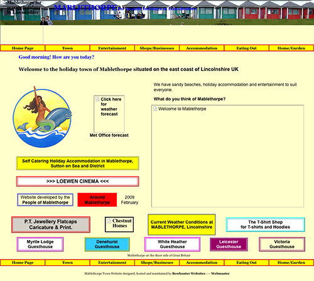Click the What do you think of Mablethorpe text
This screenshot has width=314, height=281.
tap(190, 99)
